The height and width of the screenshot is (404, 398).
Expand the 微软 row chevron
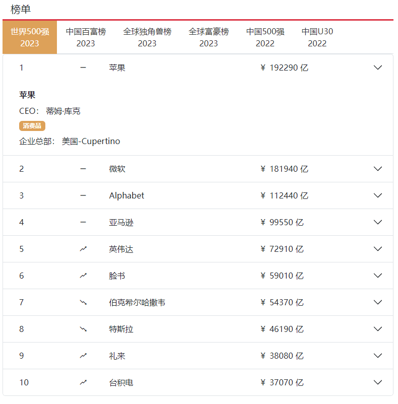coord(378,169)
